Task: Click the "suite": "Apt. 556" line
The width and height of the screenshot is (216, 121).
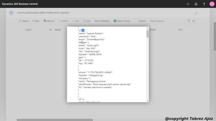Action: click(x=87, y=48)
